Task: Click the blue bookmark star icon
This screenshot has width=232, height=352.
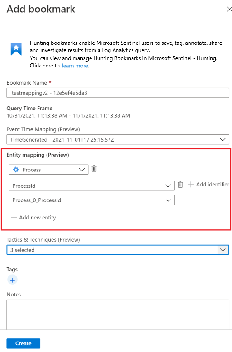Action: pos(16,49)
